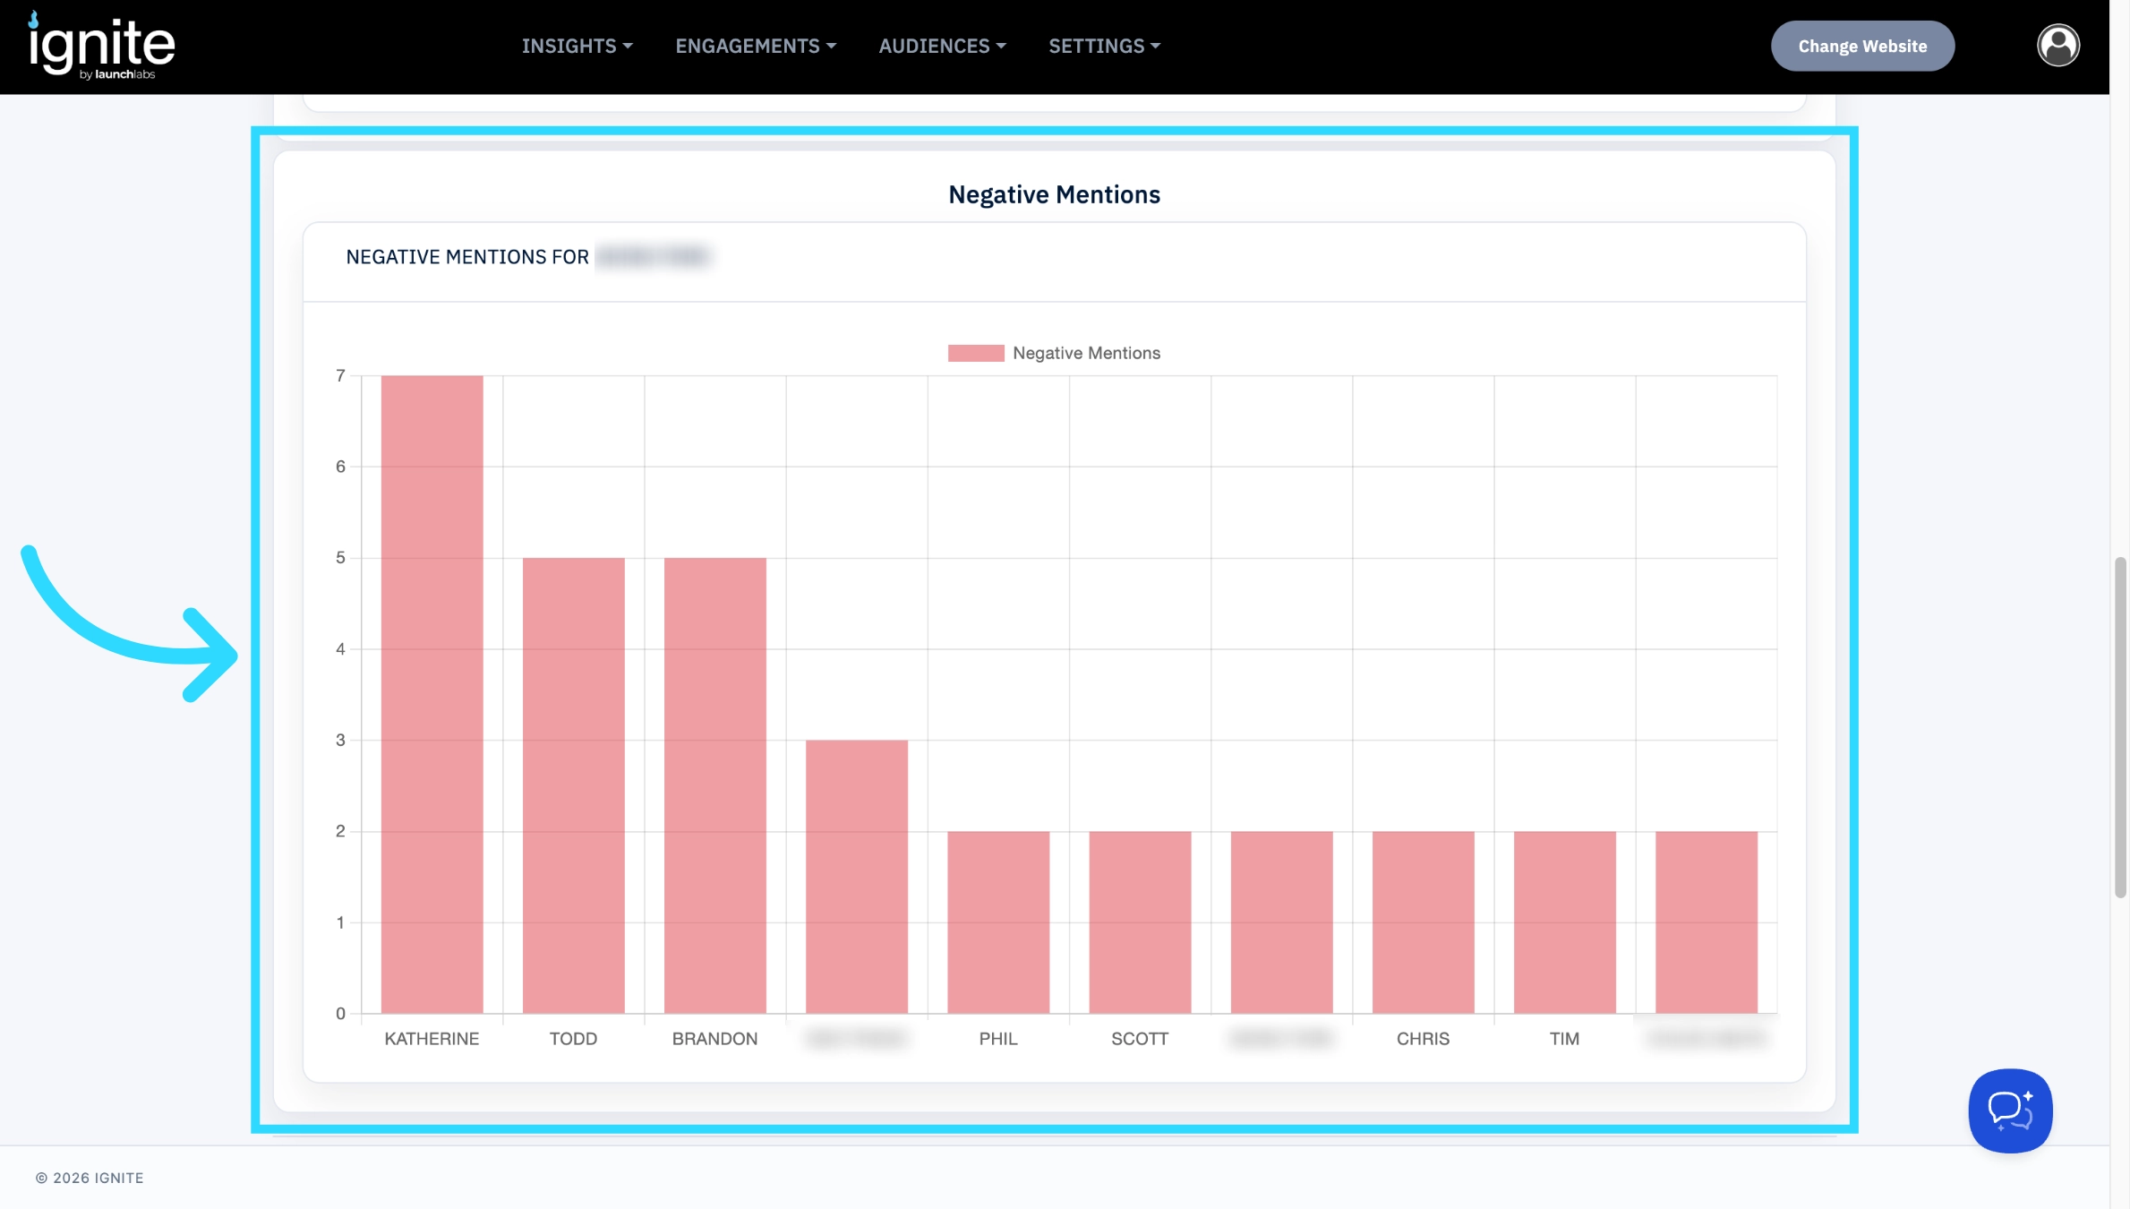Open the chat support bubble icon
The width and height of the screenshot is (2130, 1209).
[2009, 1110]
